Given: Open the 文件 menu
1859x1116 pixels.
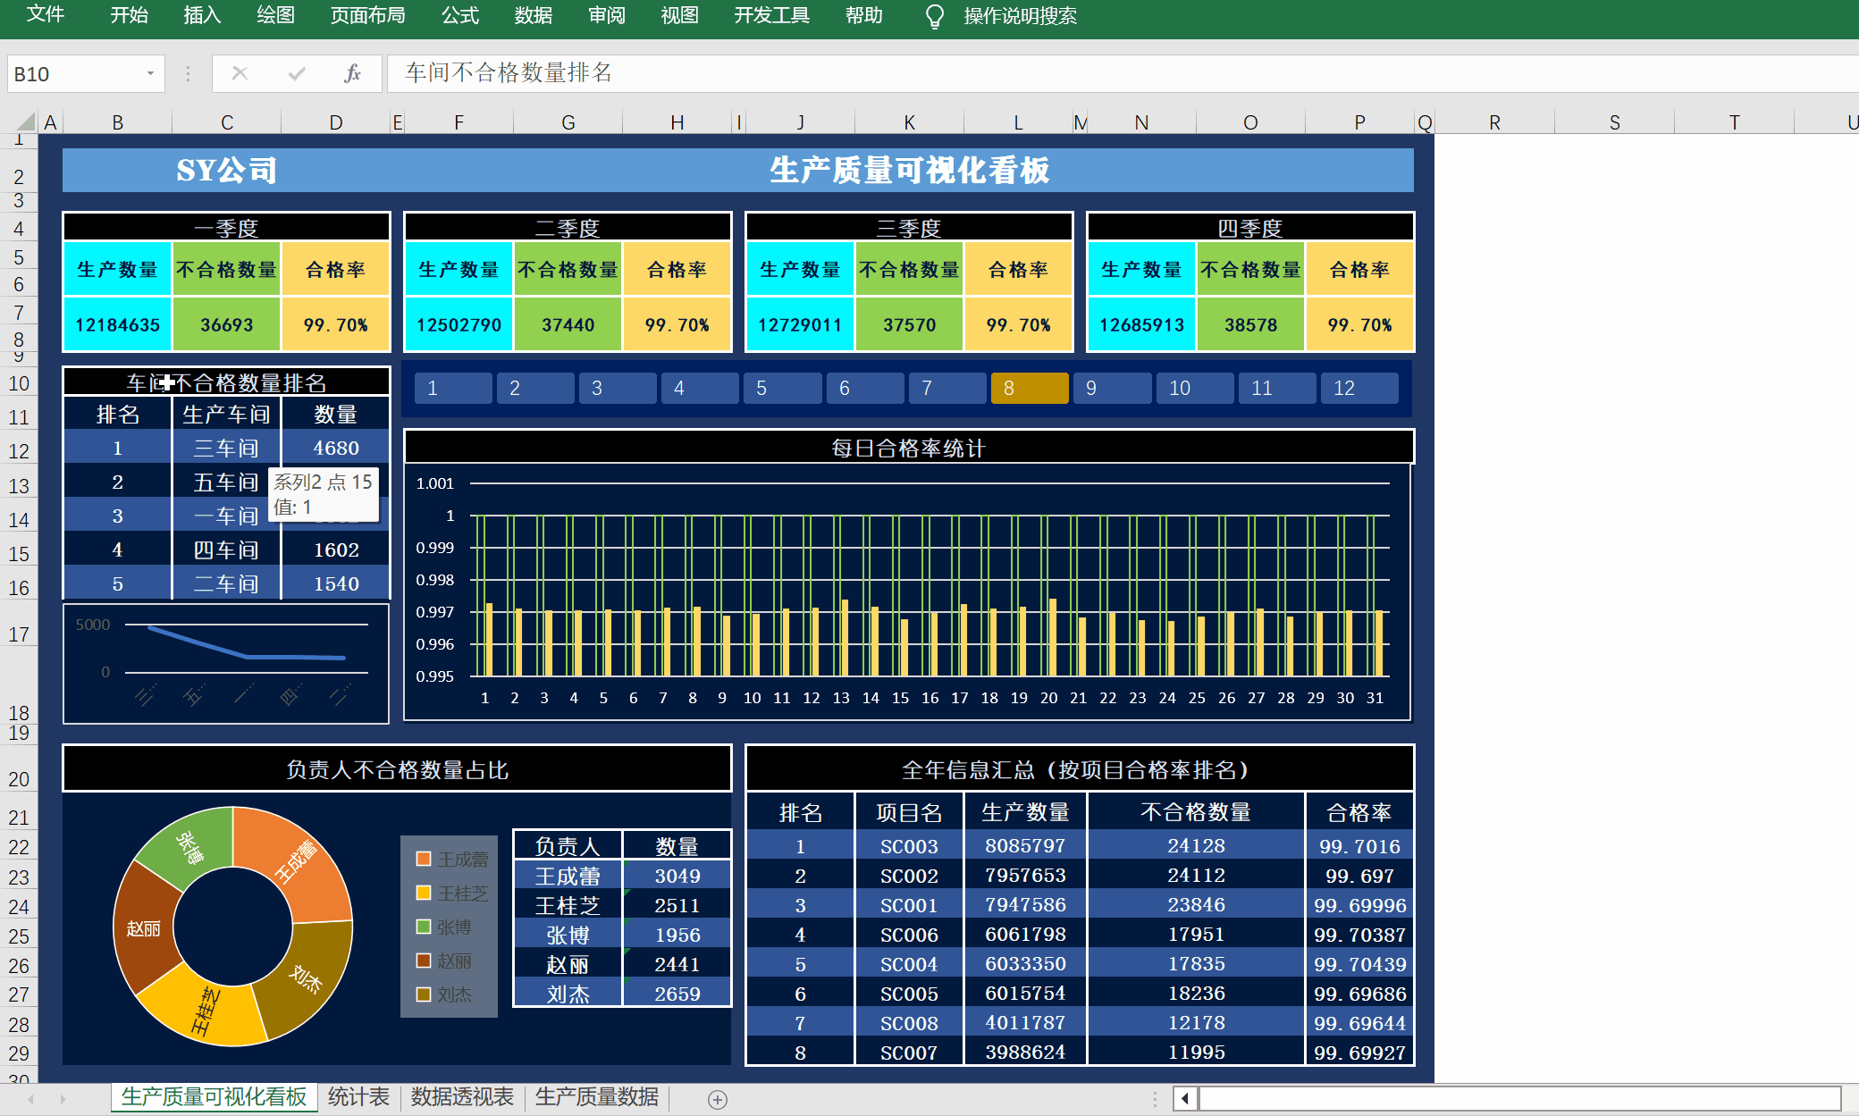Looking at the screenshot, I should coord(45,14).
